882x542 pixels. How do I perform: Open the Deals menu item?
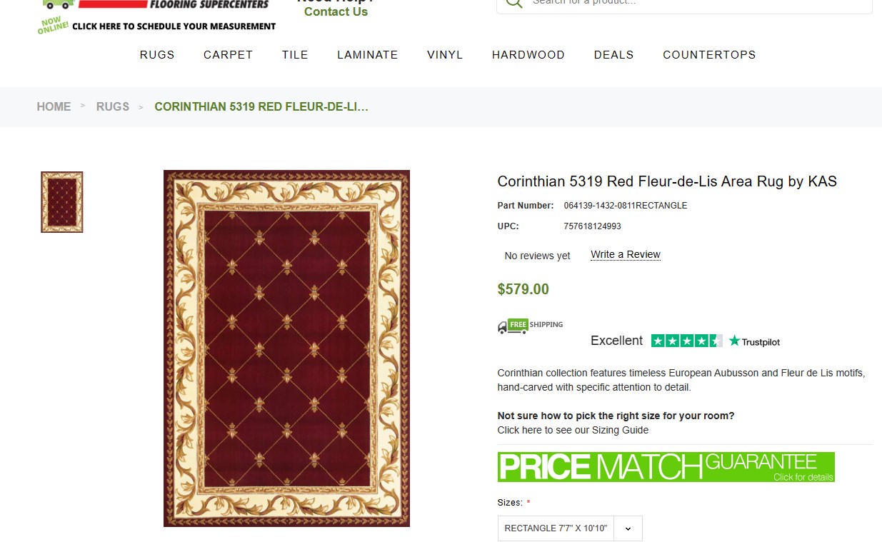[613, 55]
